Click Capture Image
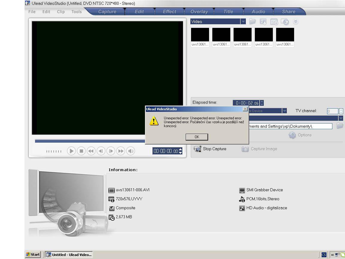The image size is (345, 259). click(x=259, y=149)
